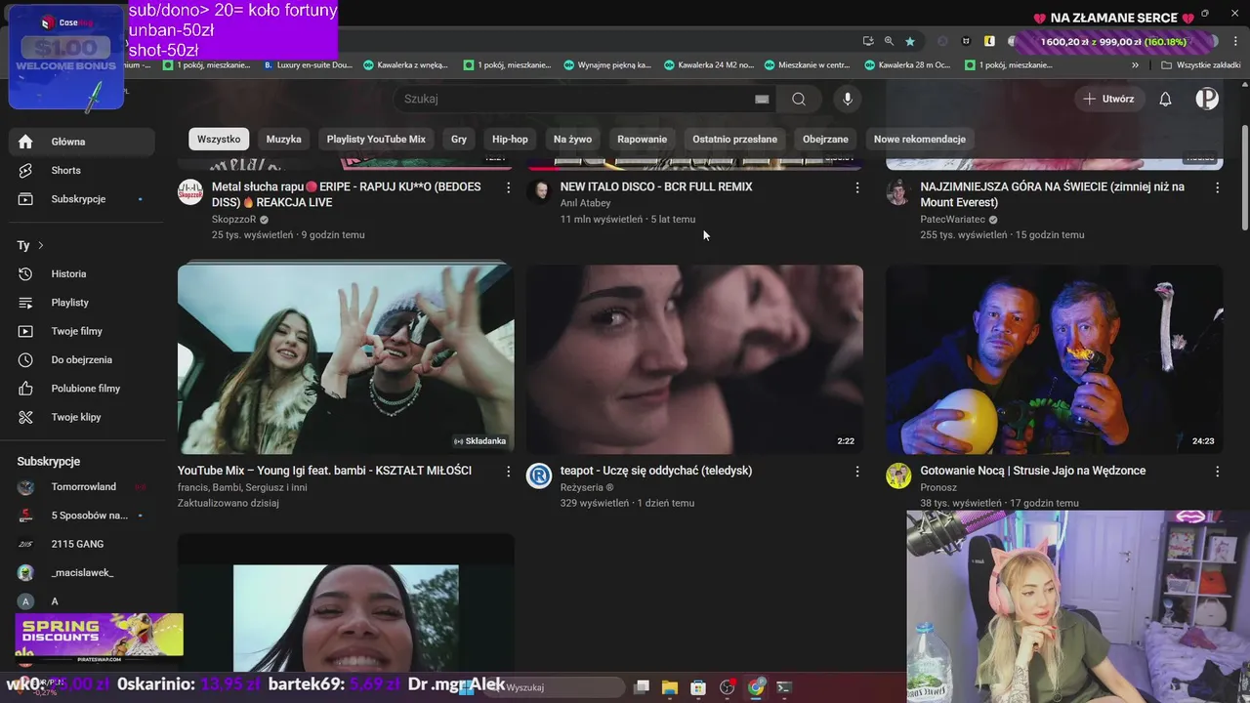This screenshot has width=1250, height=703.
Task: Open options menu for Metal słucha rapu video
Action: 508,187
